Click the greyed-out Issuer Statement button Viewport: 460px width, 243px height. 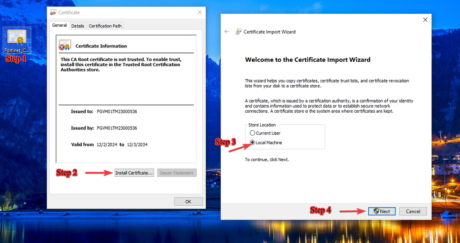[177, 173]
